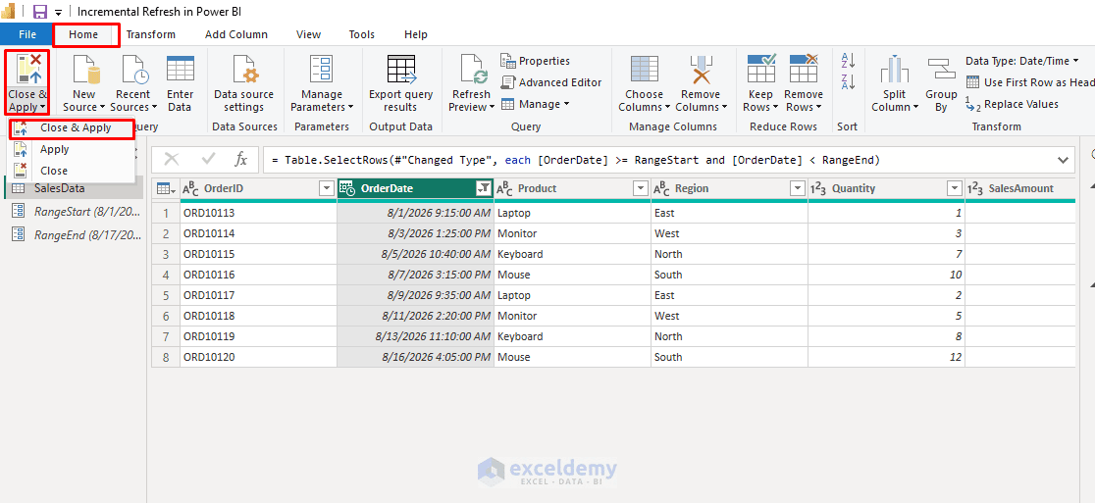The width and height of the screenshot is (1095, 503).
Task: Click the Remove Rows icon
Action: pos(803,69)
